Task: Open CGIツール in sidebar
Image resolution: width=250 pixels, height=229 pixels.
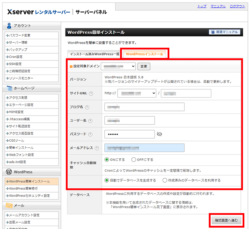Action: pos(32,141)
